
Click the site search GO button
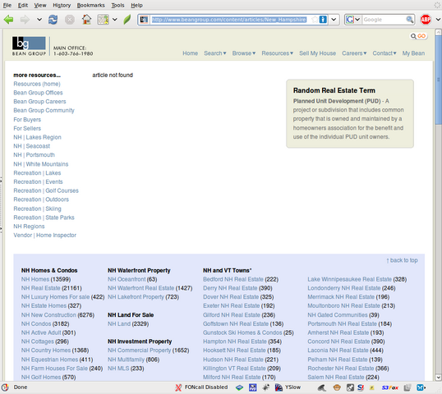421,36
